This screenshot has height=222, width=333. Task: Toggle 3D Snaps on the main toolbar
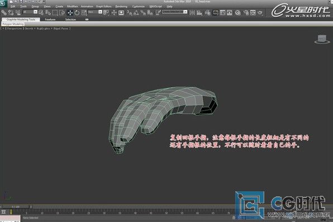coord(129,13)
